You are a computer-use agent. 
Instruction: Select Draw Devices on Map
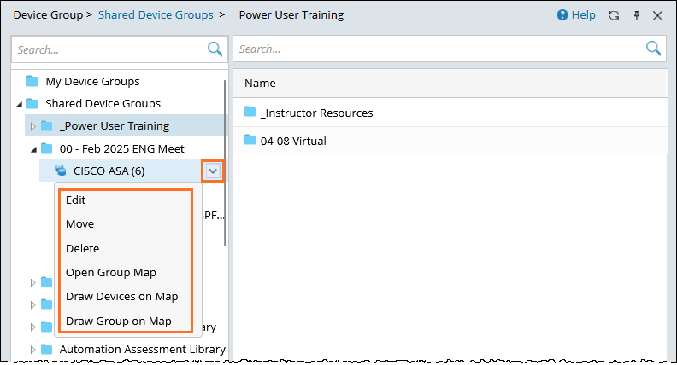[x=121, y=296]
